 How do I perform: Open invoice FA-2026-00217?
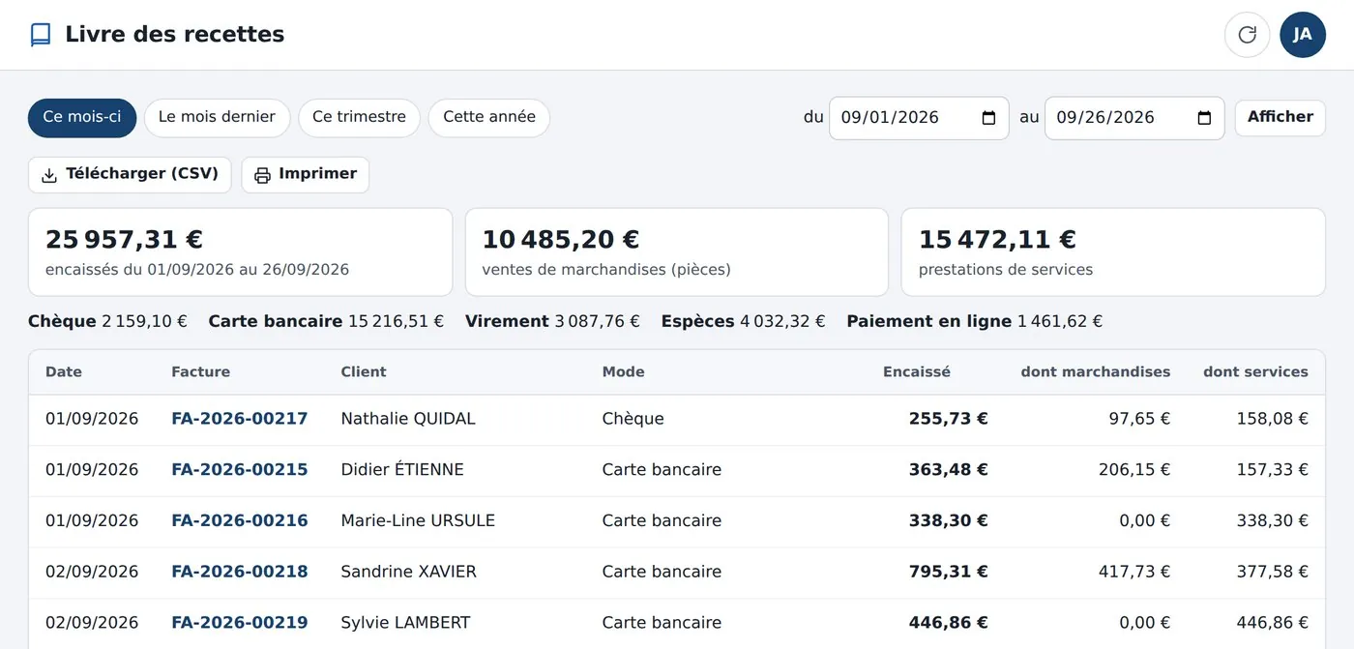coord(240,419)
